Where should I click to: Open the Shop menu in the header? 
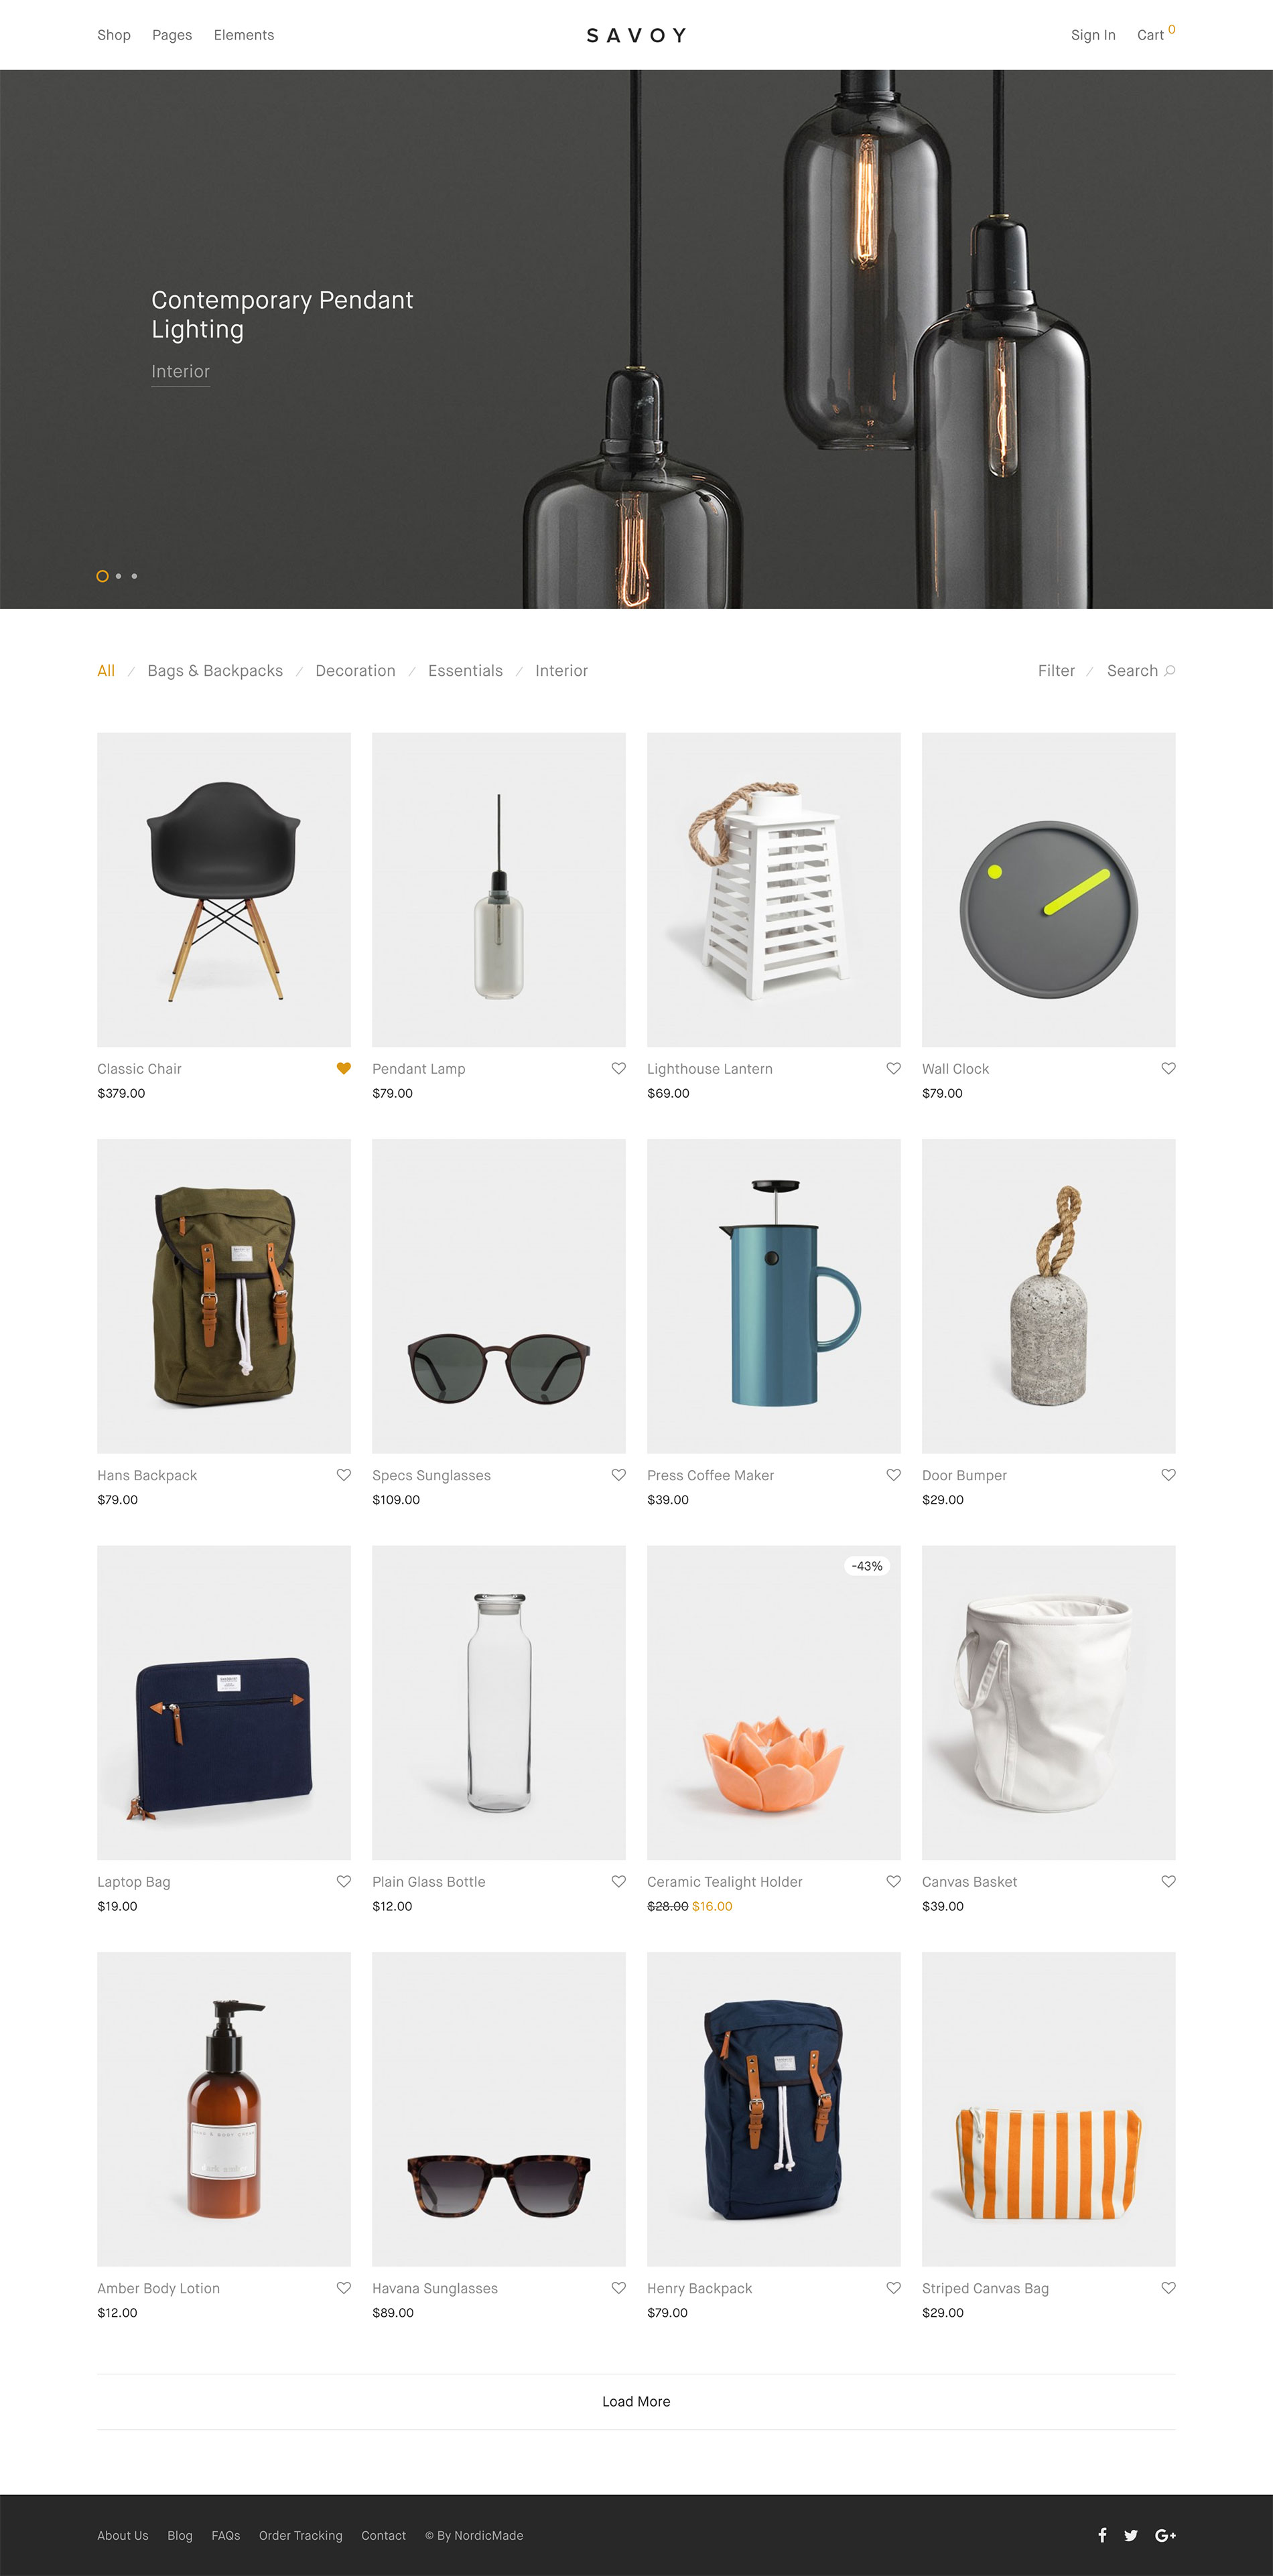tap(114, 35)
